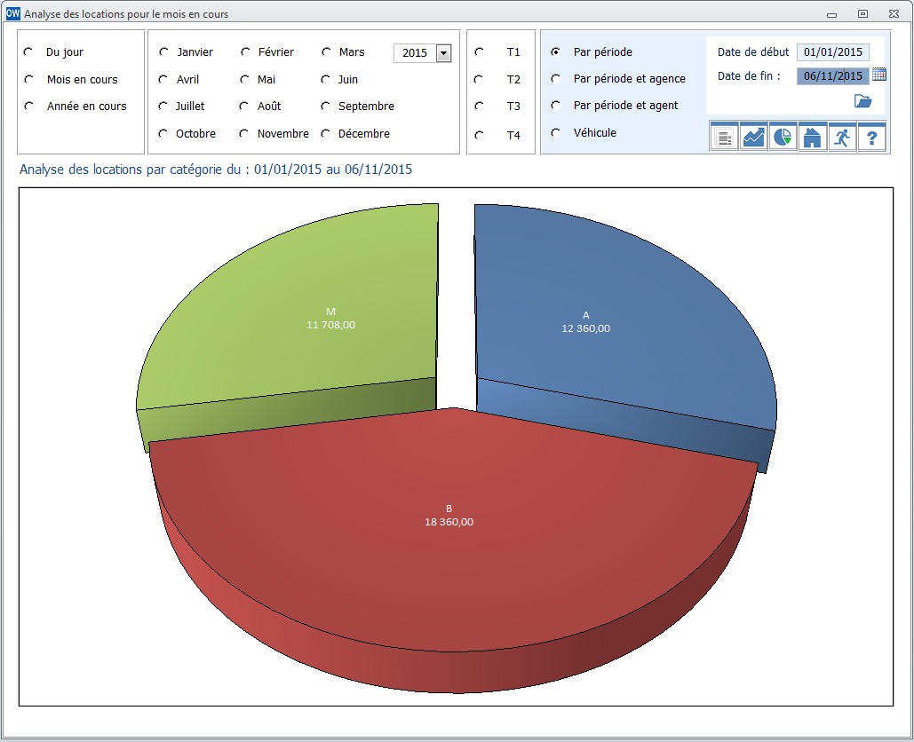
Task: Click the 12 360,00 value label
Action: tap(586, 328)
